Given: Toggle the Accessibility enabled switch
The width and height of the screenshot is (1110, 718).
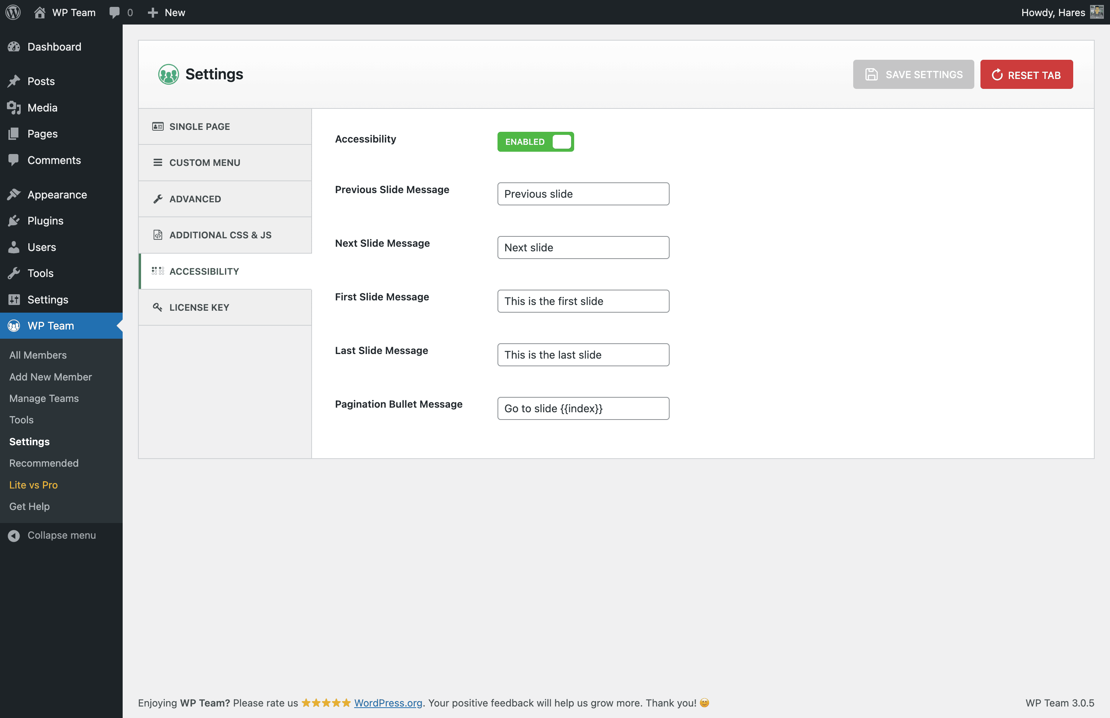Looking at the screenshot, I should coord(535,142).
